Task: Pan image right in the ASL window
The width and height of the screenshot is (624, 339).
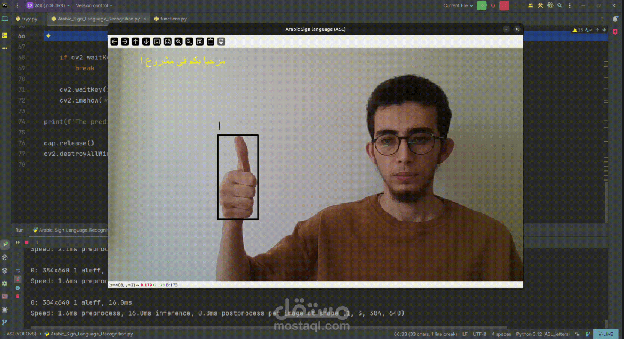Action: click(124, 42)
